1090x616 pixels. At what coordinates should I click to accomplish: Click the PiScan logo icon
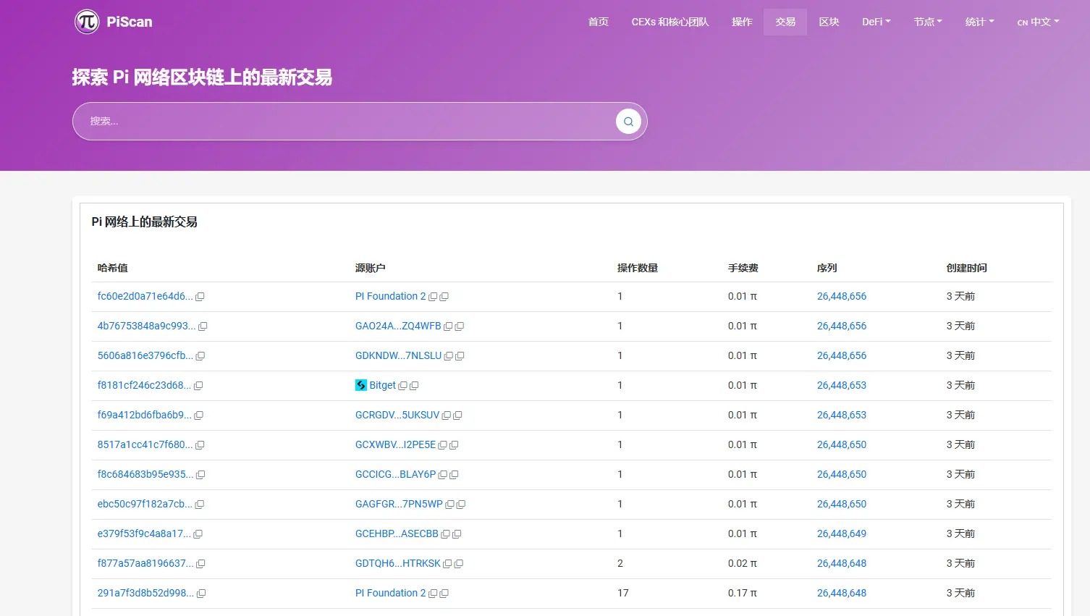[87, 22]
